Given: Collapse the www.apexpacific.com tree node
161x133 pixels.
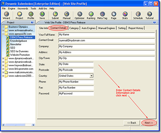Looking at the screenshot, I should [3, 34].
